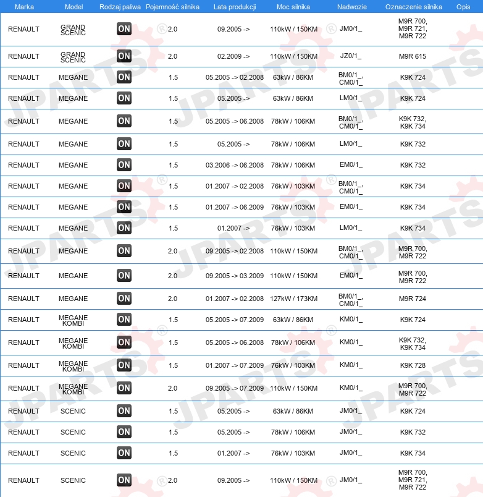Select the 09.2005 -> 03.2009 date cell
483x497 pixels.
coord(234,276)
